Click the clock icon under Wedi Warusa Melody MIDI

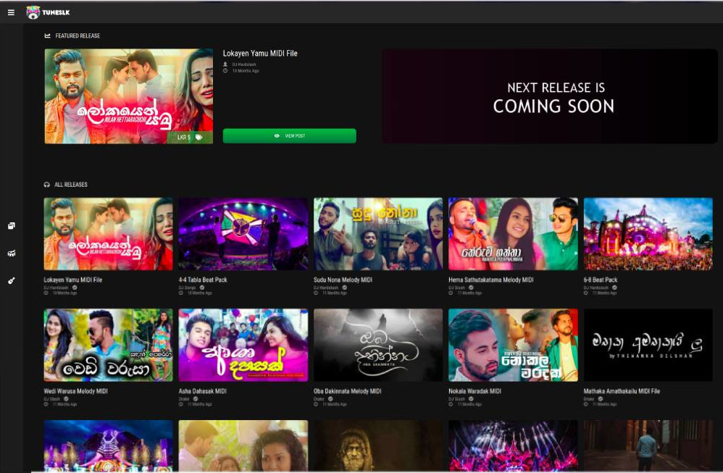(x=46, y=404)
